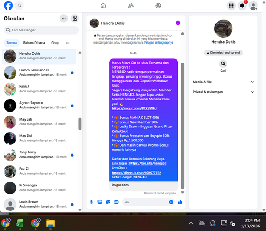Click May Jati's profile picture
266x231 pixels.
10,122
